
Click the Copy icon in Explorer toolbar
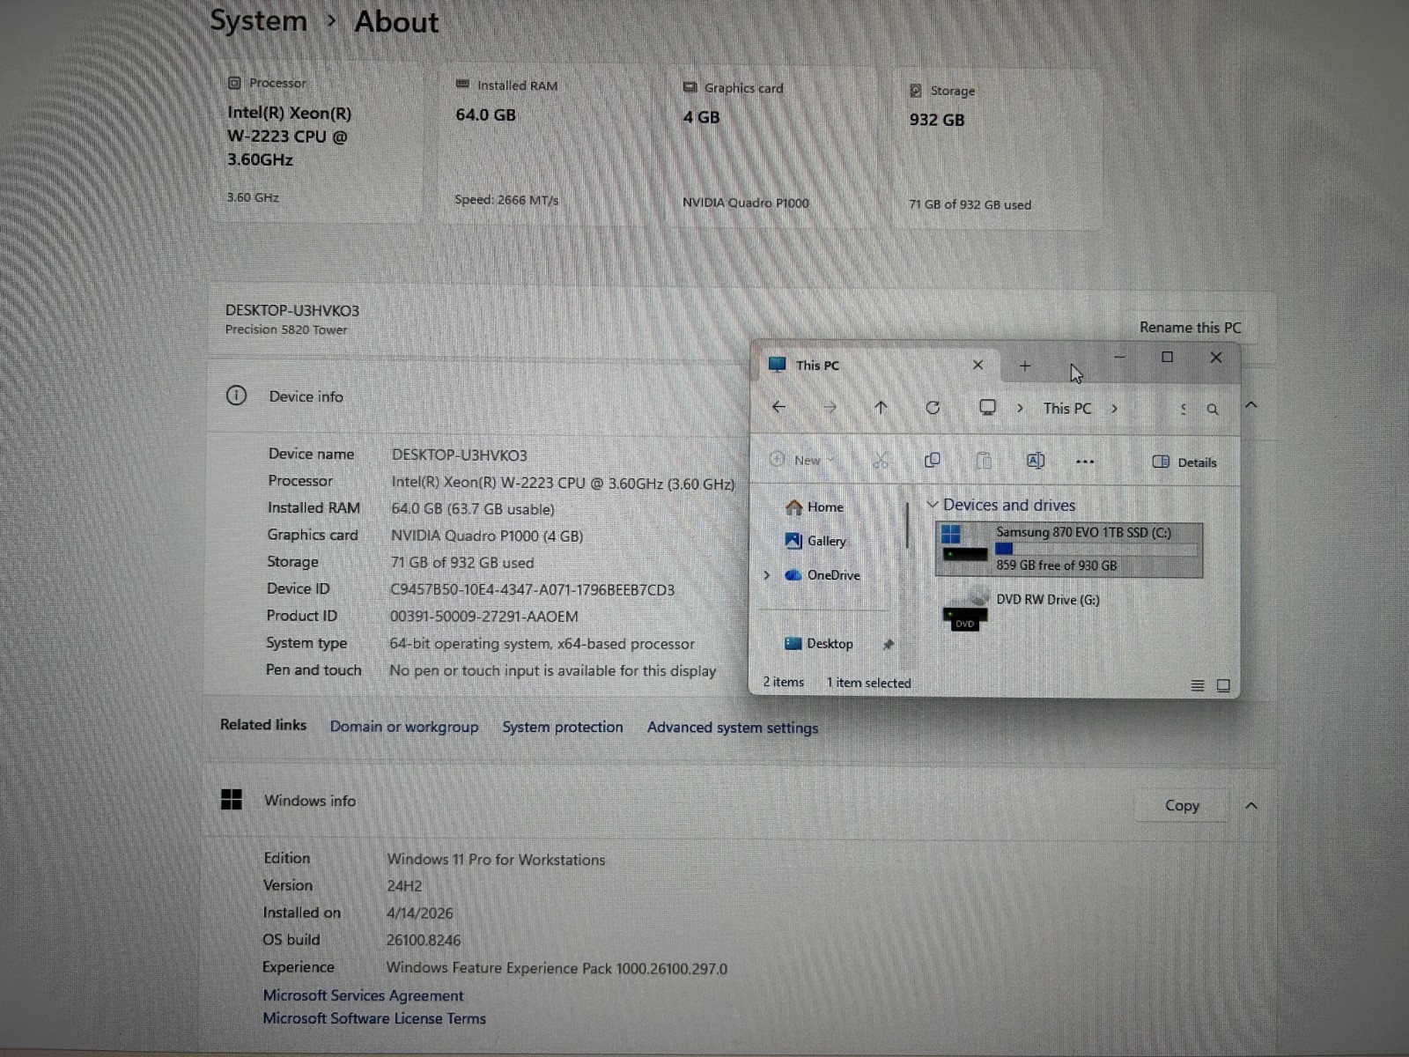tap(932, 461)
